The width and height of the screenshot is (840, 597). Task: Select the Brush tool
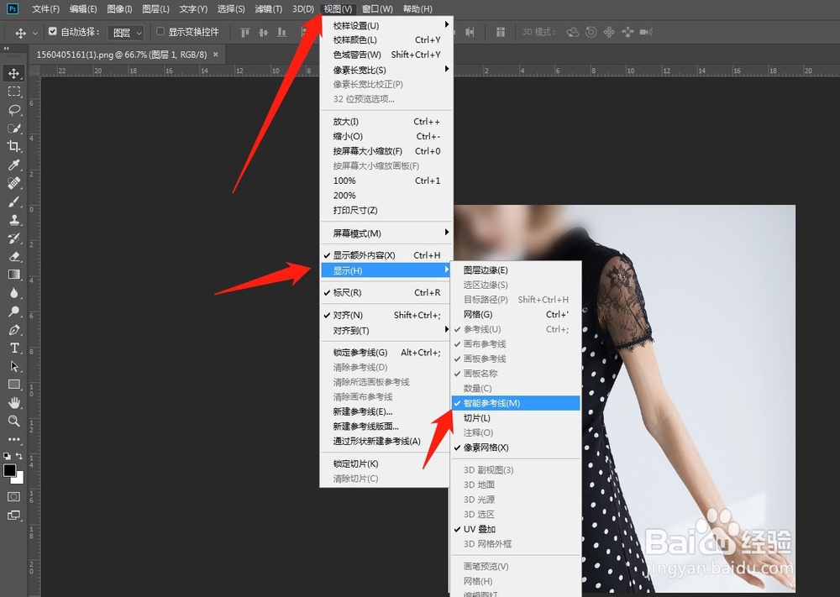click(x=14, y=202)
